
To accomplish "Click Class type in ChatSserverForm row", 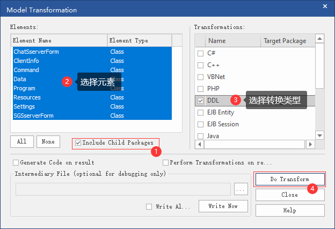I will pyautogui.click(x=117, y=52).
